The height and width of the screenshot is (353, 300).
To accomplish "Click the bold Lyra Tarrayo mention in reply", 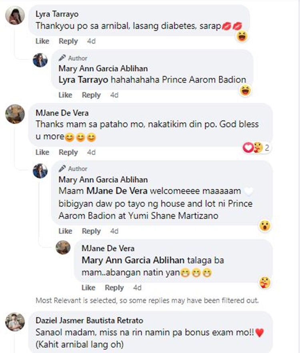I will pyautogui.click(x=83, y=79).
